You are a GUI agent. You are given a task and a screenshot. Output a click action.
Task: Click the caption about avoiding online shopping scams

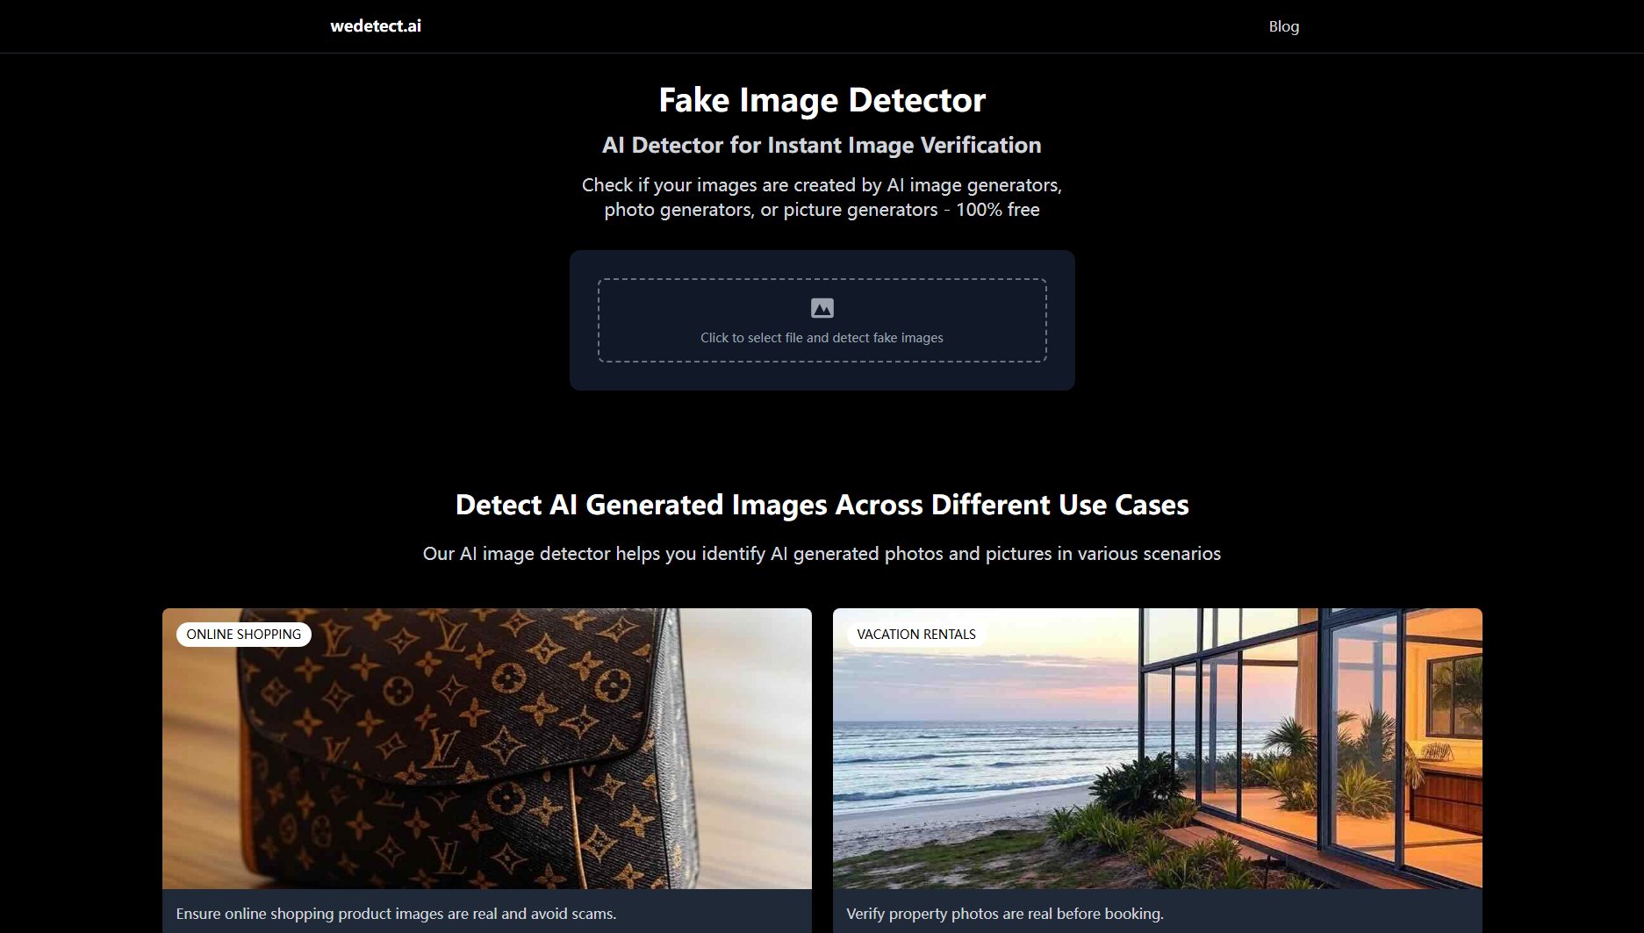point(397,913)
